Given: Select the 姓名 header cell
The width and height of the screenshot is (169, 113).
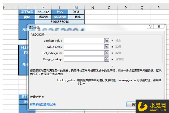Looking at the screenshot, I should tap(60, 12).
